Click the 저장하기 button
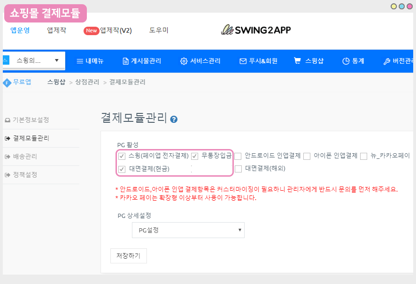 128,256
